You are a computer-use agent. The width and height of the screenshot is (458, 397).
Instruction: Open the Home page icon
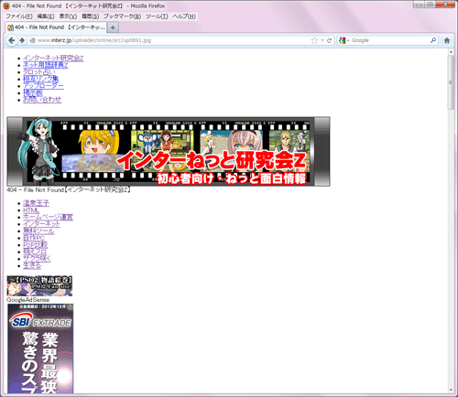click(x=447, y=40)
